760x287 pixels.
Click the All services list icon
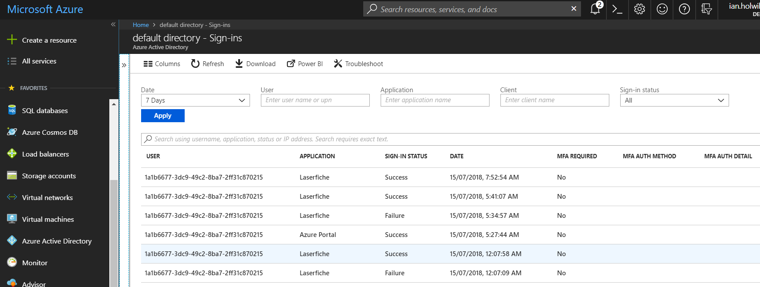coord(12,61)
